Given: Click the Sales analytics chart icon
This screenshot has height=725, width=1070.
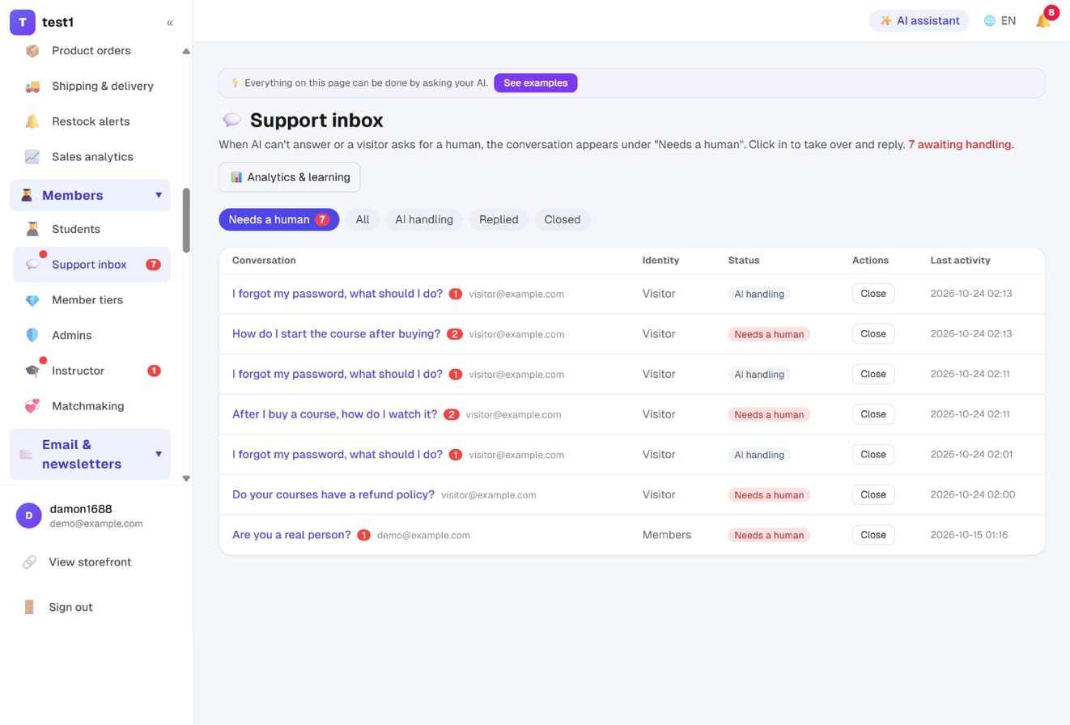Looking at the screenshot, I should [32, 157].
